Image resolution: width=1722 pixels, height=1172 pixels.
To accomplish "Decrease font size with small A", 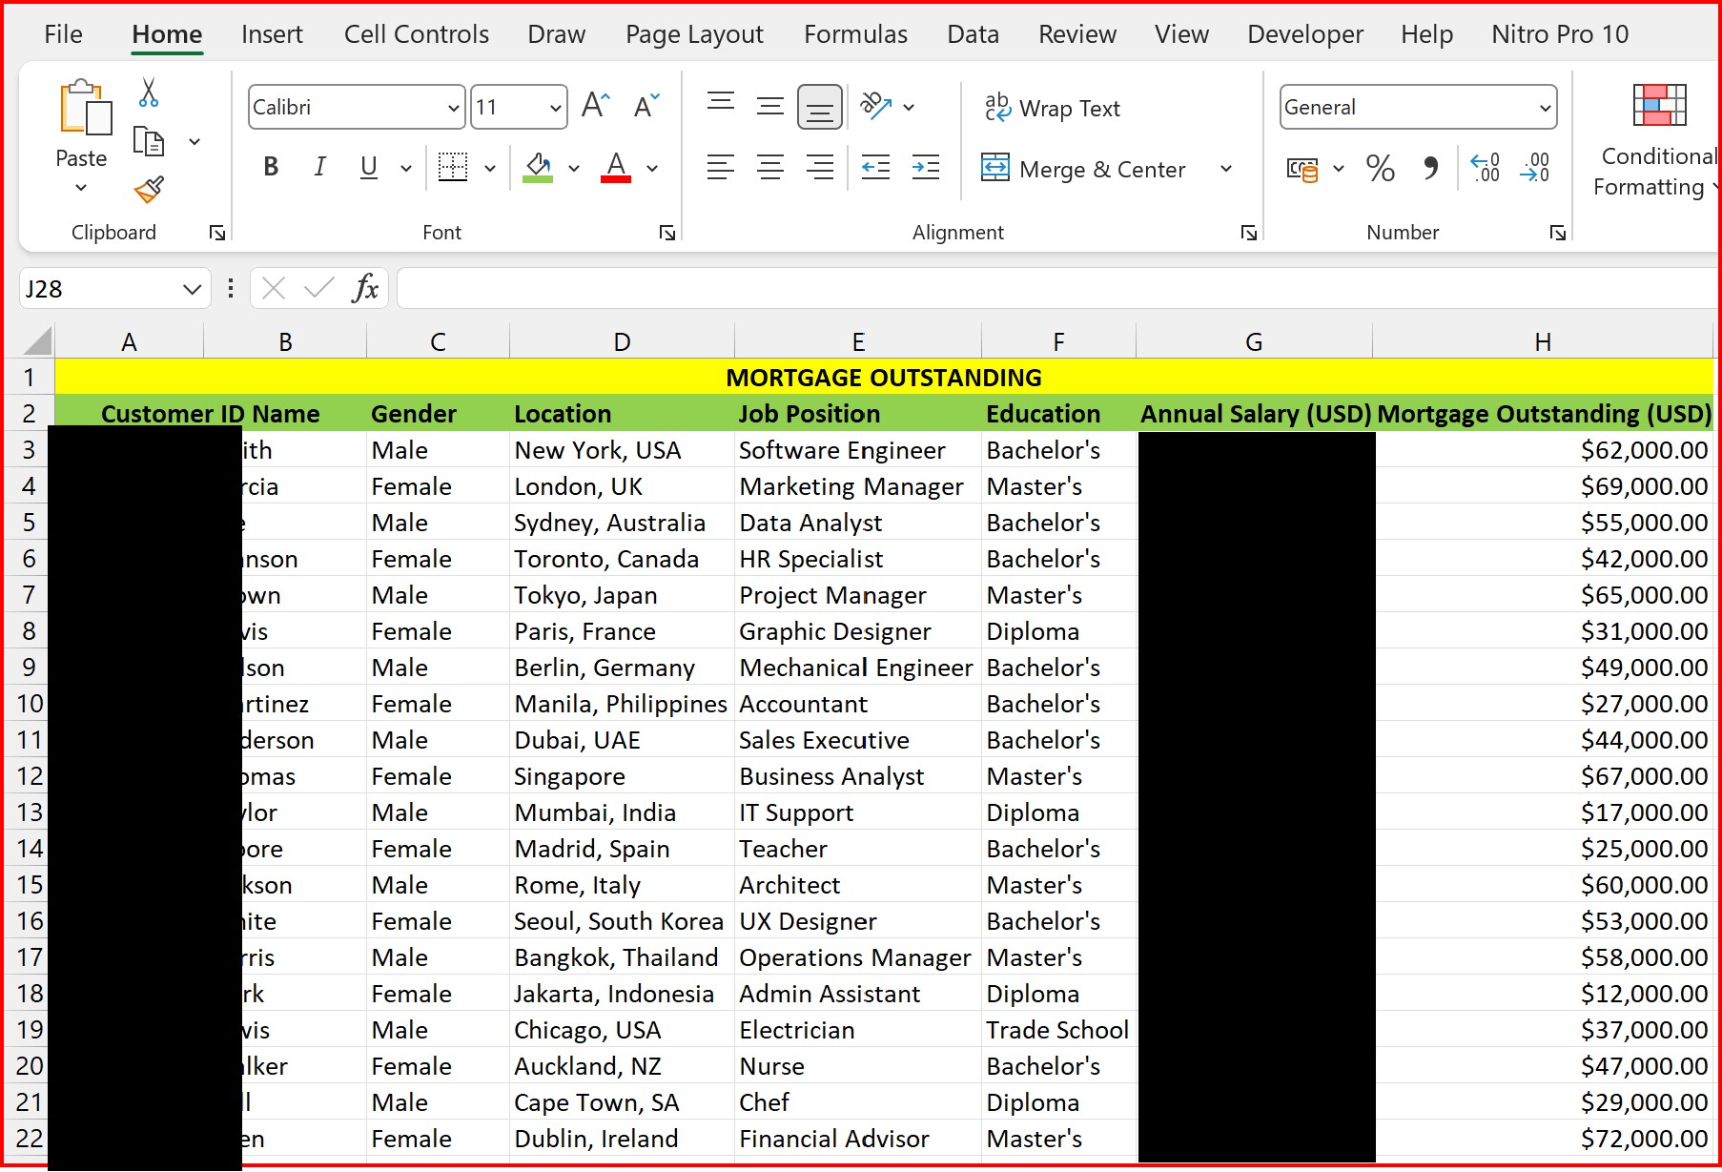I will 646,106.
